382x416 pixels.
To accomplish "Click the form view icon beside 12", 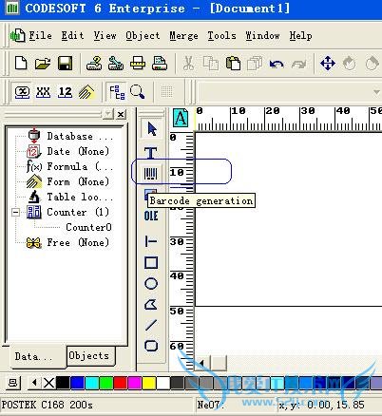I will tap(86, 92).
